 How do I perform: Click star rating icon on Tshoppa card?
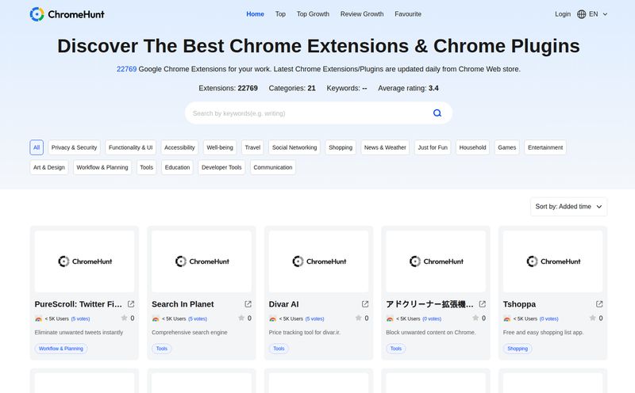592,319
